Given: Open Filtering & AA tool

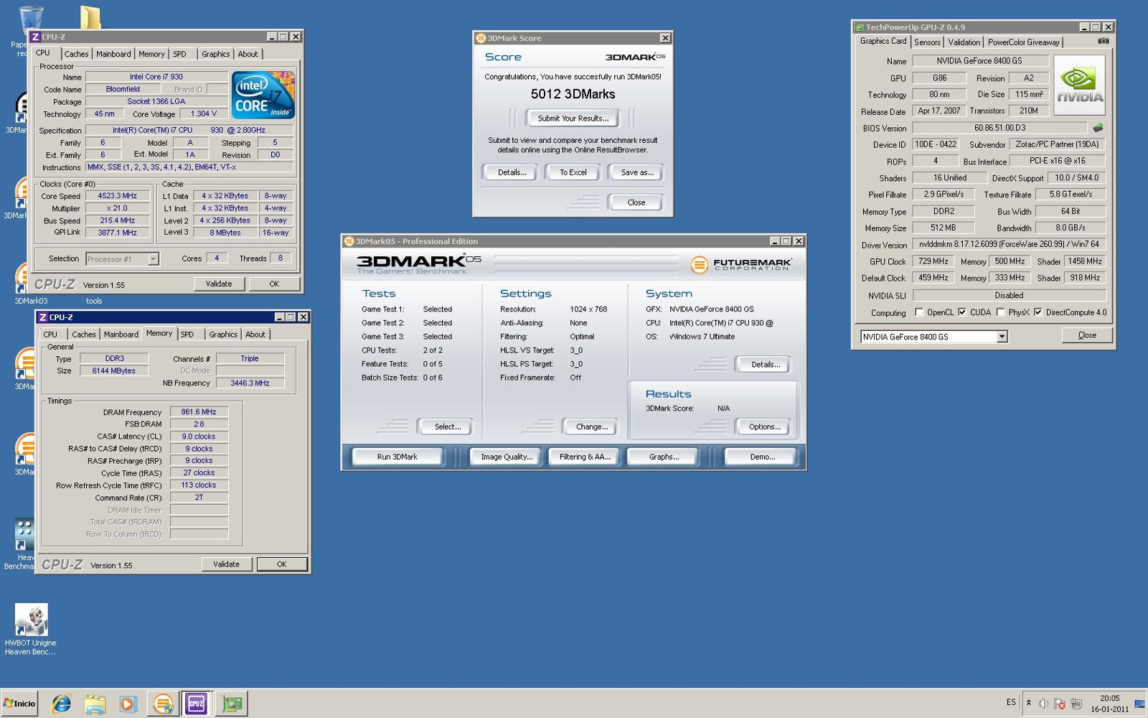Looking at the screenshot, I should coord(585,457).
